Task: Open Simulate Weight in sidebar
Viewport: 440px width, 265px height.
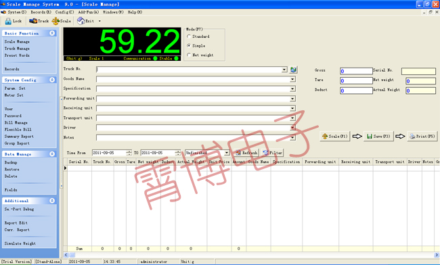Action: tap(20, 244)
